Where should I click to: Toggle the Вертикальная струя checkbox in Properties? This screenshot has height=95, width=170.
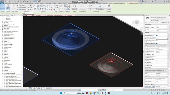coord(157,39)
